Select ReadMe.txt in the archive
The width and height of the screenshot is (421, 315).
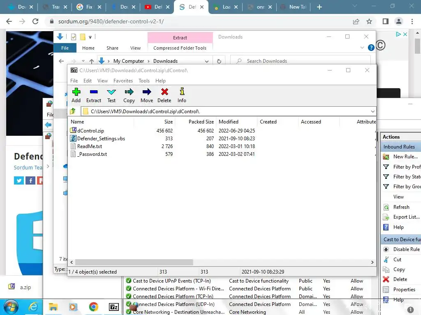click(89, 146)
